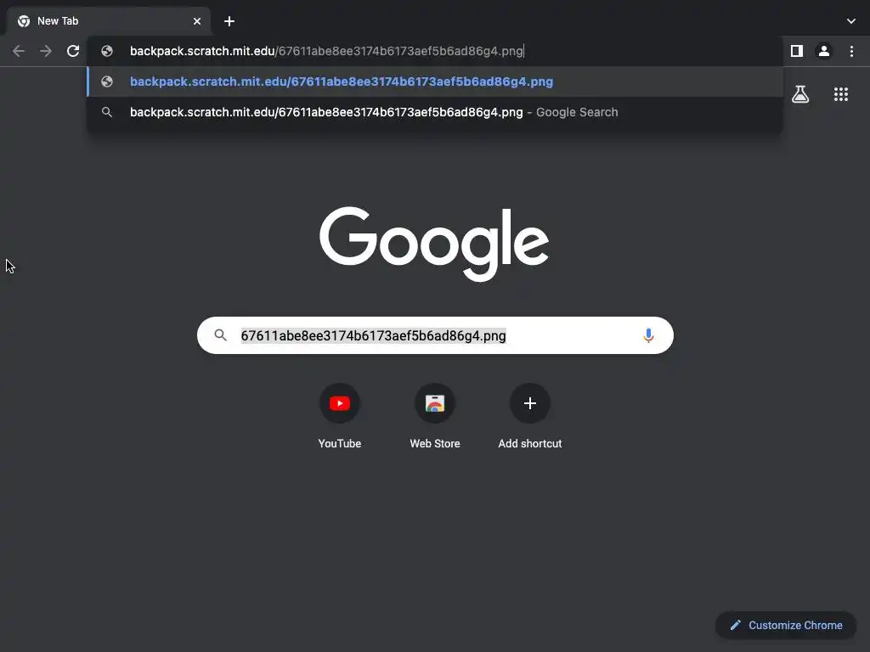Click the Google search box text
The height and width of the screenshot is (652, 870).
pos(374,335)
